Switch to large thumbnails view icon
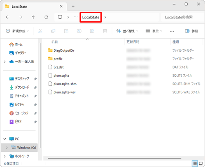 (x=200, y=163)
